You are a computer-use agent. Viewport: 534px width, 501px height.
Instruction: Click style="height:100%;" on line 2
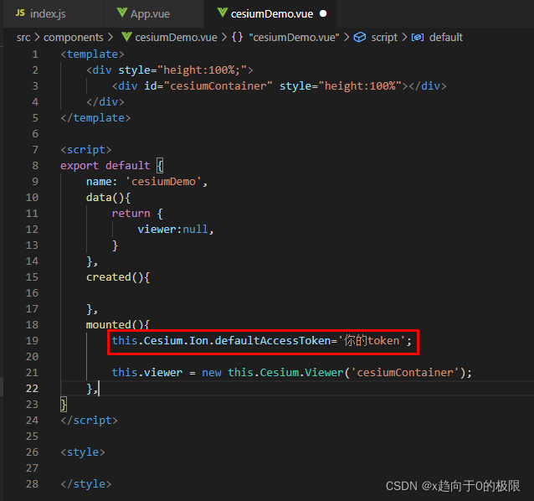tap(182, 70)
